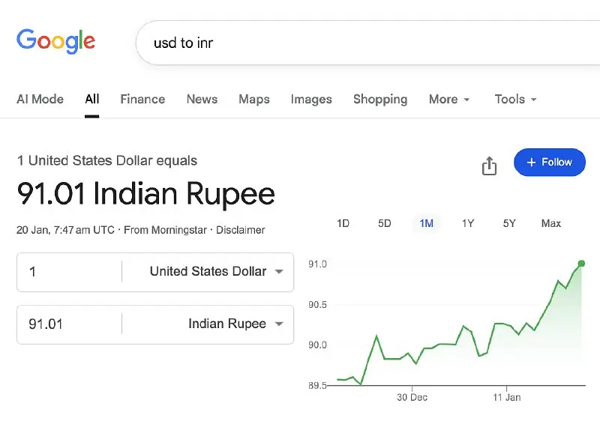Select the 1D chart range

(343, 223)
